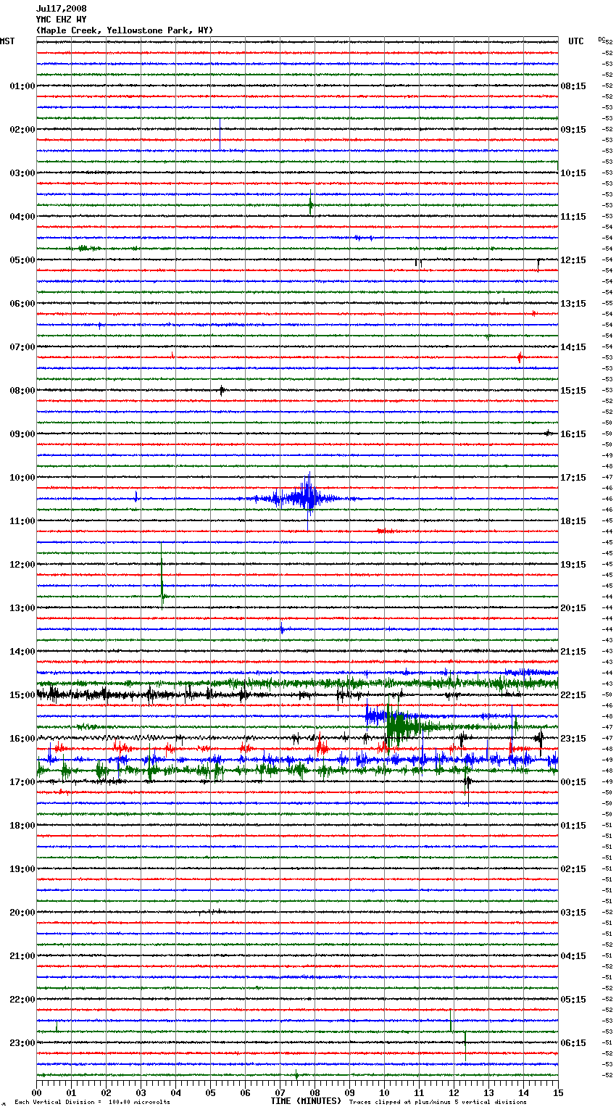
Task: Select the 09:00 MST time label
Action: click(22, 434)
